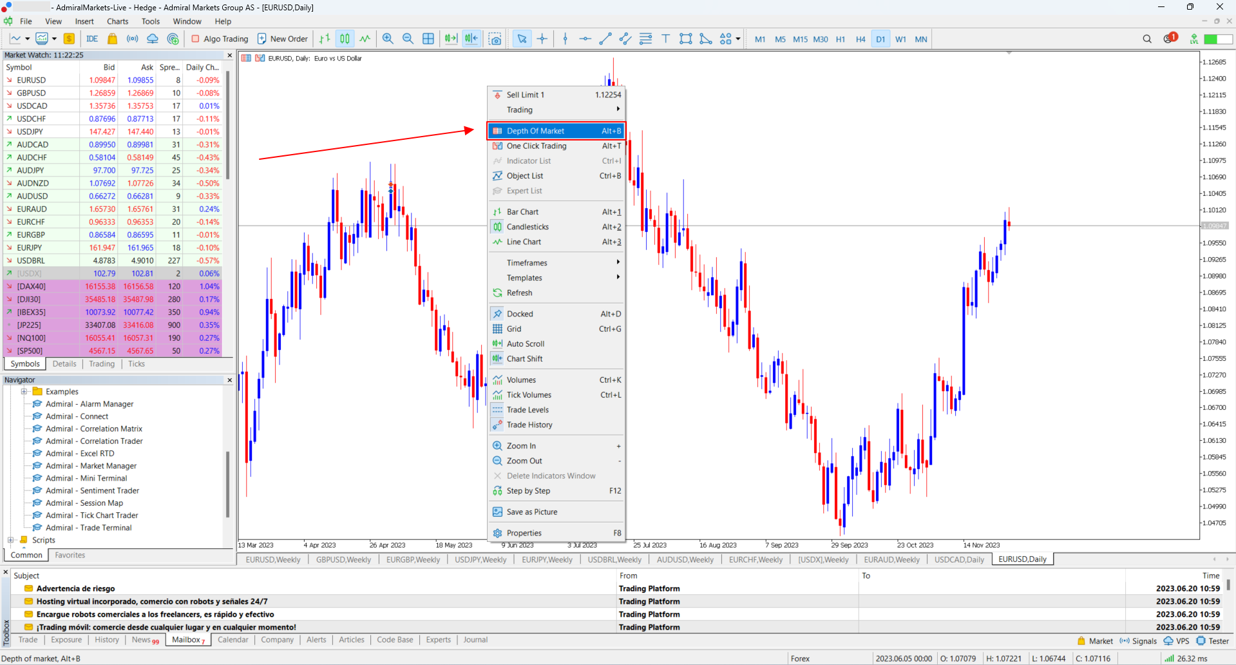Screen dimensions: 1236x665
Task: Zoom out with toolbar magnifier minus
Action: coord(408,39)
